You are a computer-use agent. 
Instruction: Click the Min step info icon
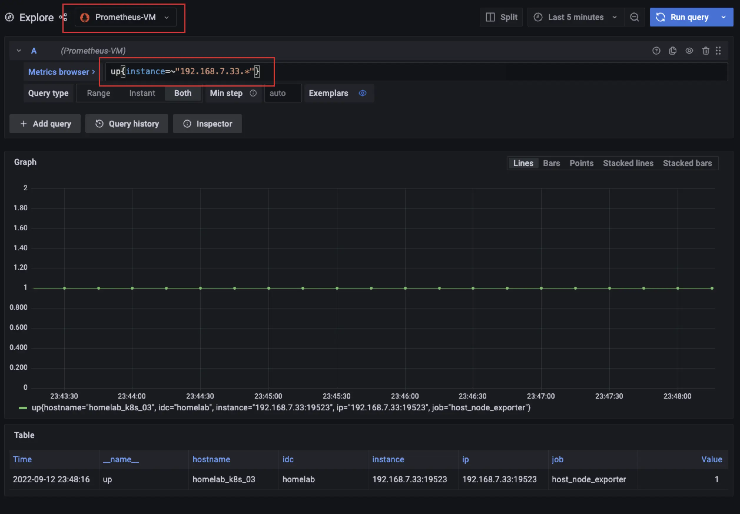pyautogui.click(x=253, y=93)
